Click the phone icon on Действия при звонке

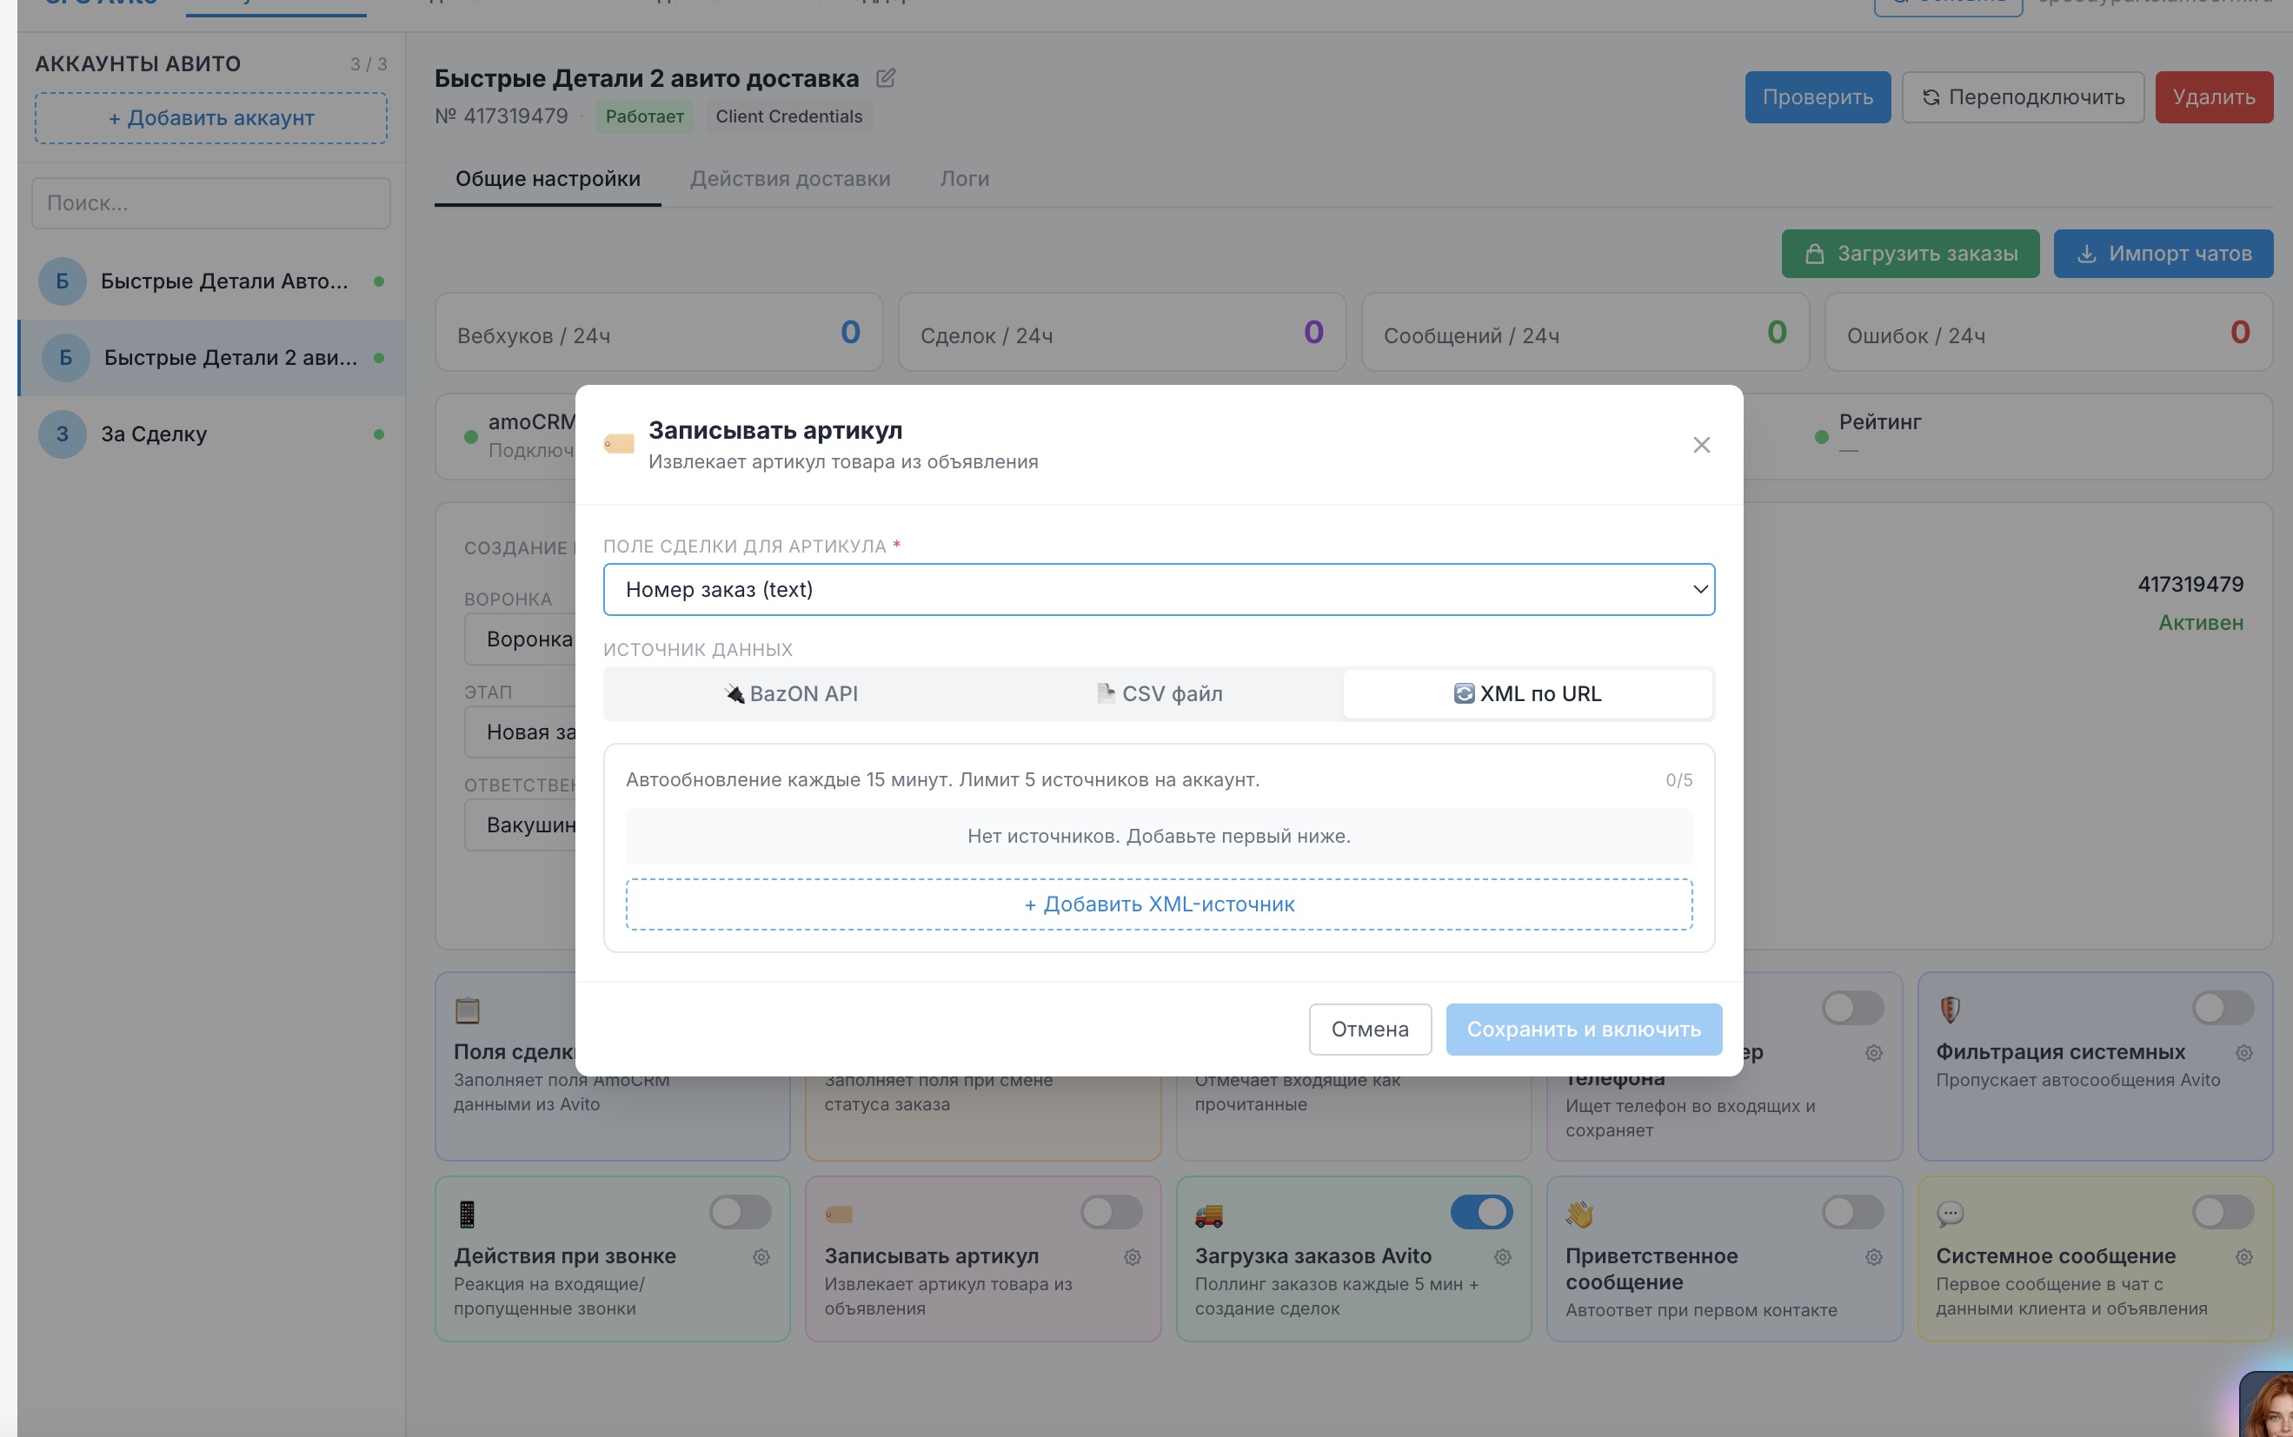coord(467,1214)
